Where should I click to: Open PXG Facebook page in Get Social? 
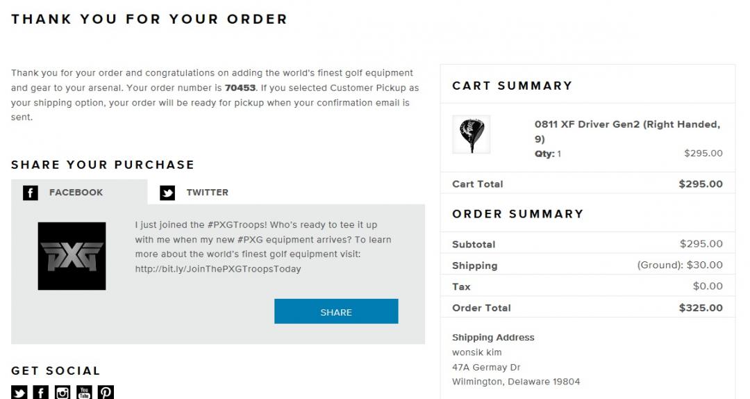point(41,393)
